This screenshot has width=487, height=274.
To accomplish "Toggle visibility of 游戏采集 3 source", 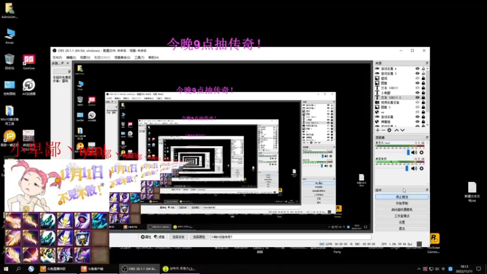I will [418, 74].
